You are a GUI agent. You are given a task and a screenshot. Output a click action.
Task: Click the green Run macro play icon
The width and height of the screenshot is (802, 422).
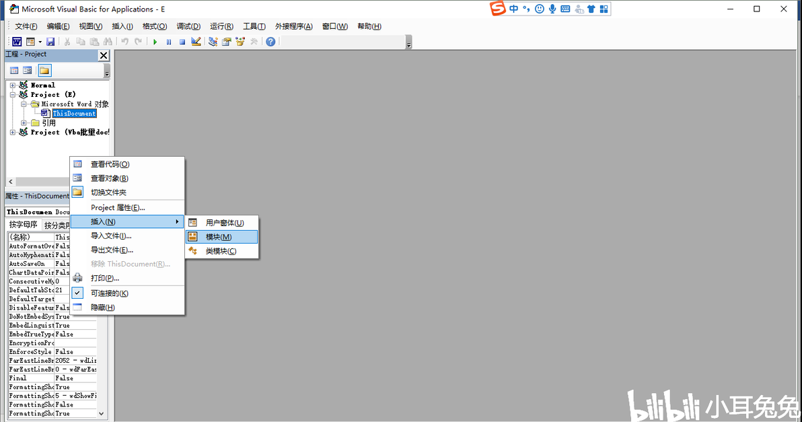[x=155, y=42]
